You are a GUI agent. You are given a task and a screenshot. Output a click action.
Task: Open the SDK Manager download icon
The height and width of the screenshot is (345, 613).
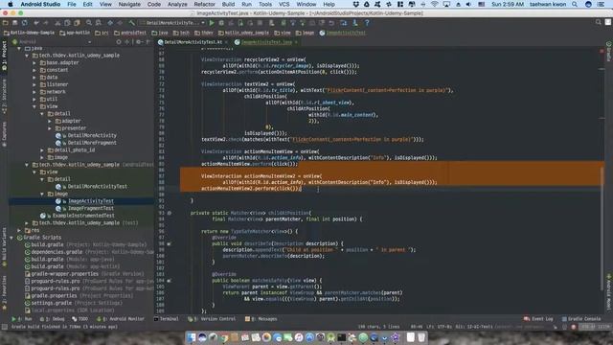[x=355, y=23]
